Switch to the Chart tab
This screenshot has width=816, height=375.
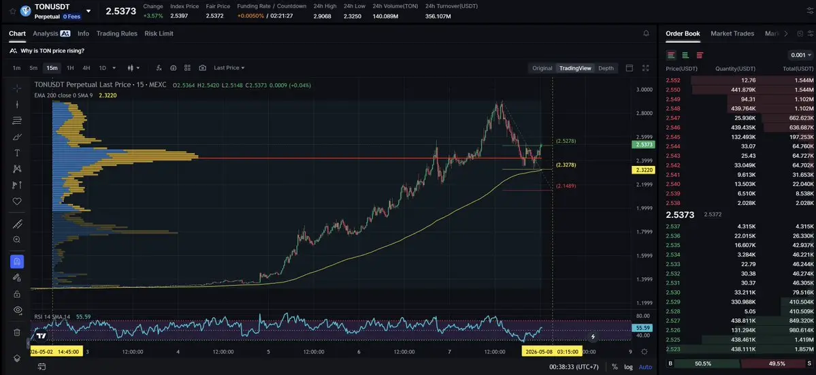click(x=17, y=33)
